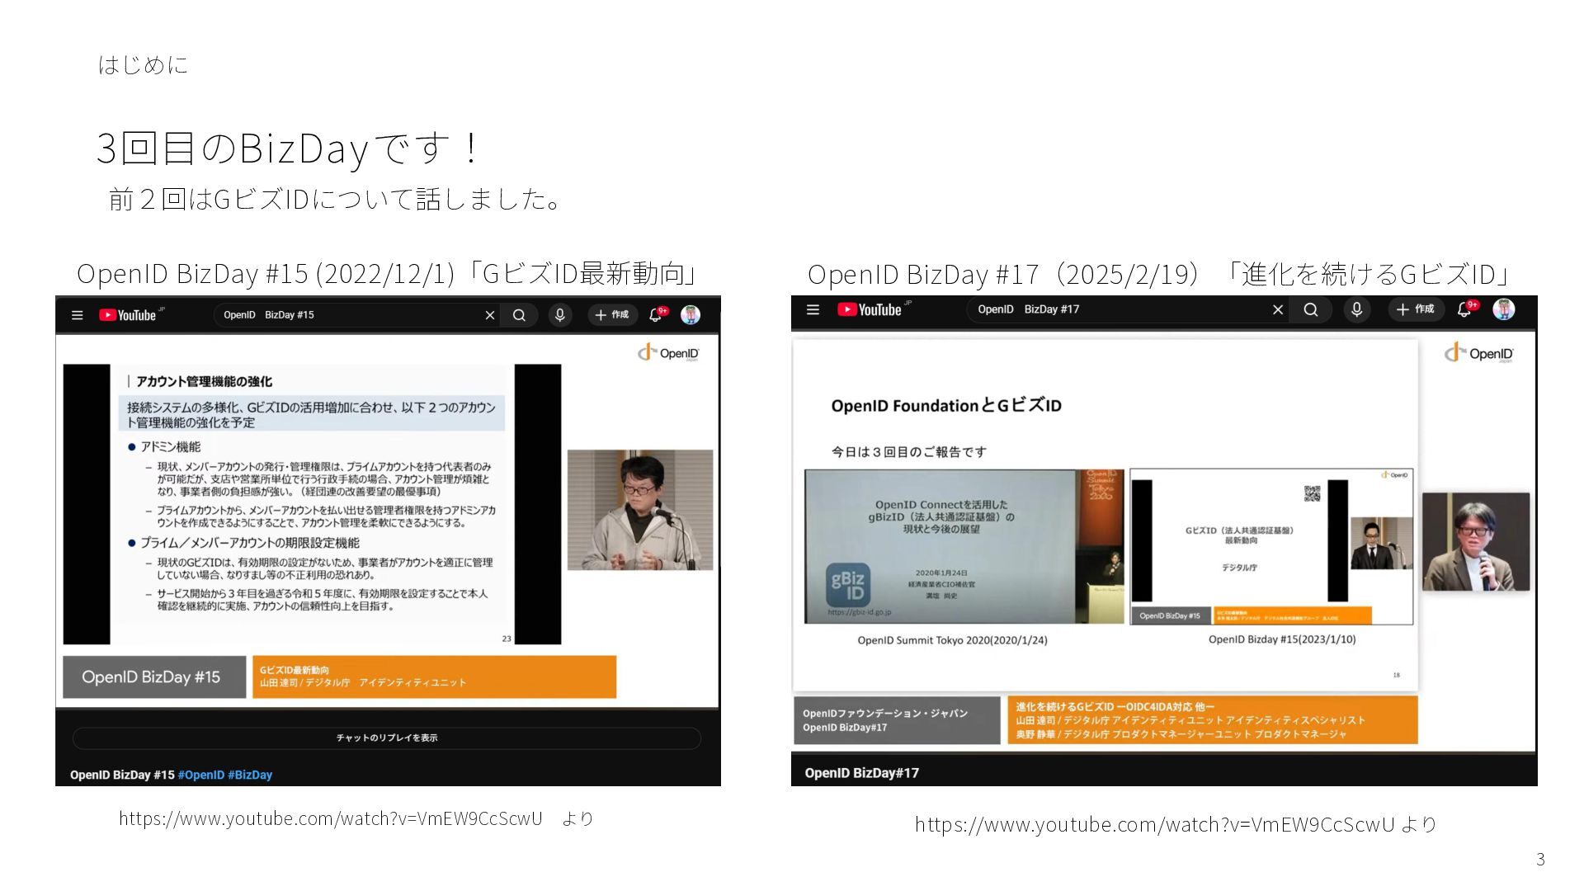1584x891 pixels.
Task: Click YouTube logo in right screenshot
Action: click(870, 309)
